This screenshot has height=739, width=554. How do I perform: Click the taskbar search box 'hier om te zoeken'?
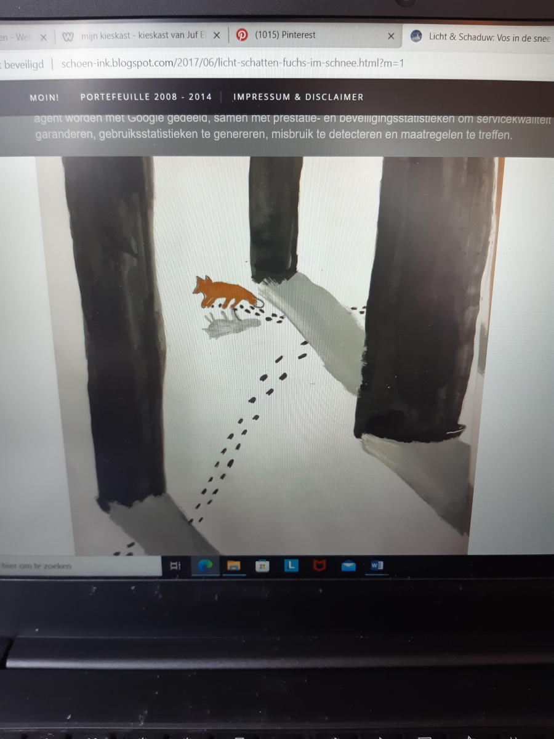coord(81,565)
